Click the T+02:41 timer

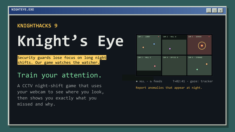(179, 81)
